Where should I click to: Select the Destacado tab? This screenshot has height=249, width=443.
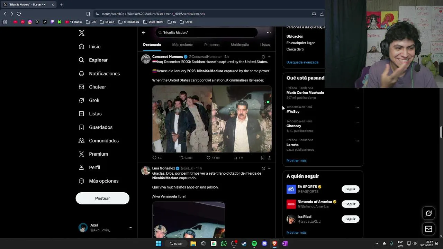click(152, 45)
